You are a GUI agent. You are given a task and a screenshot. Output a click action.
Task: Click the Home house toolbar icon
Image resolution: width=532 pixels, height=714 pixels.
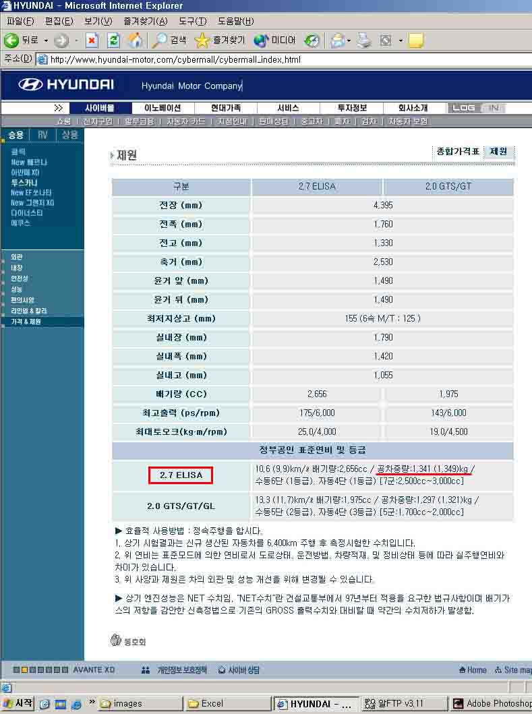135,40
